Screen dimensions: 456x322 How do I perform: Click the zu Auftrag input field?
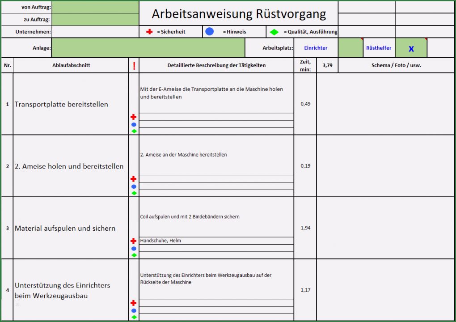click(95, 19)
